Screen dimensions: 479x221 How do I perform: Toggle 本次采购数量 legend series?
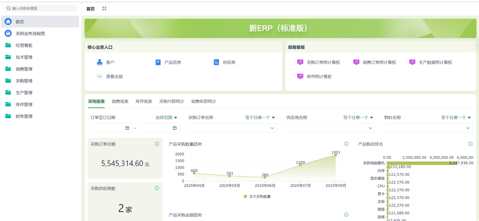[257, 196]
